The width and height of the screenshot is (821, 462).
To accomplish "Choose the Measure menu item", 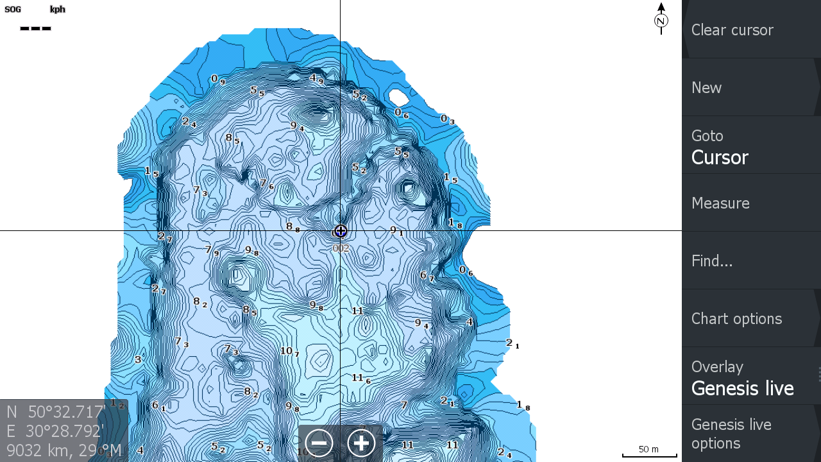I will pos(750,203).
